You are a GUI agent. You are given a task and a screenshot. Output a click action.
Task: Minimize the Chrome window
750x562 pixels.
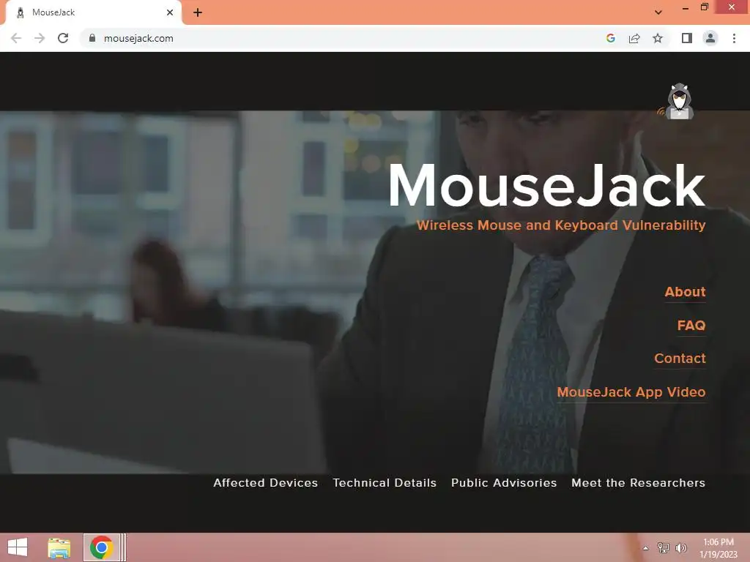coord(686,8)
